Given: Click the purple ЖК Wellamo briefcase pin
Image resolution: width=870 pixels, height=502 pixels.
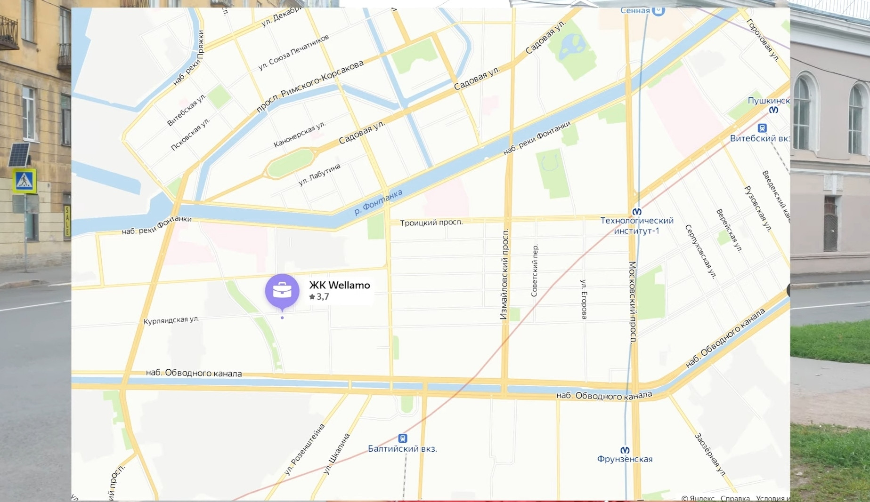Looking at the screenshot, I should click(282, 292).
